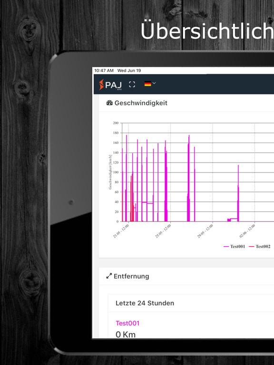Image resolution: width=274 pixels, height=365 pixels.
Task: Click the Geschwindigkeit [km/h] axis title
Action: pos(110,172)
